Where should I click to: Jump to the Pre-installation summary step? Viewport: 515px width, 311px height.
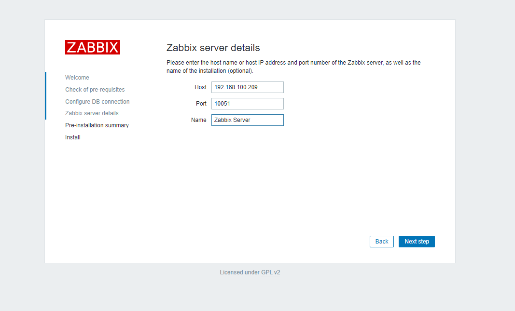coord(97,125)
